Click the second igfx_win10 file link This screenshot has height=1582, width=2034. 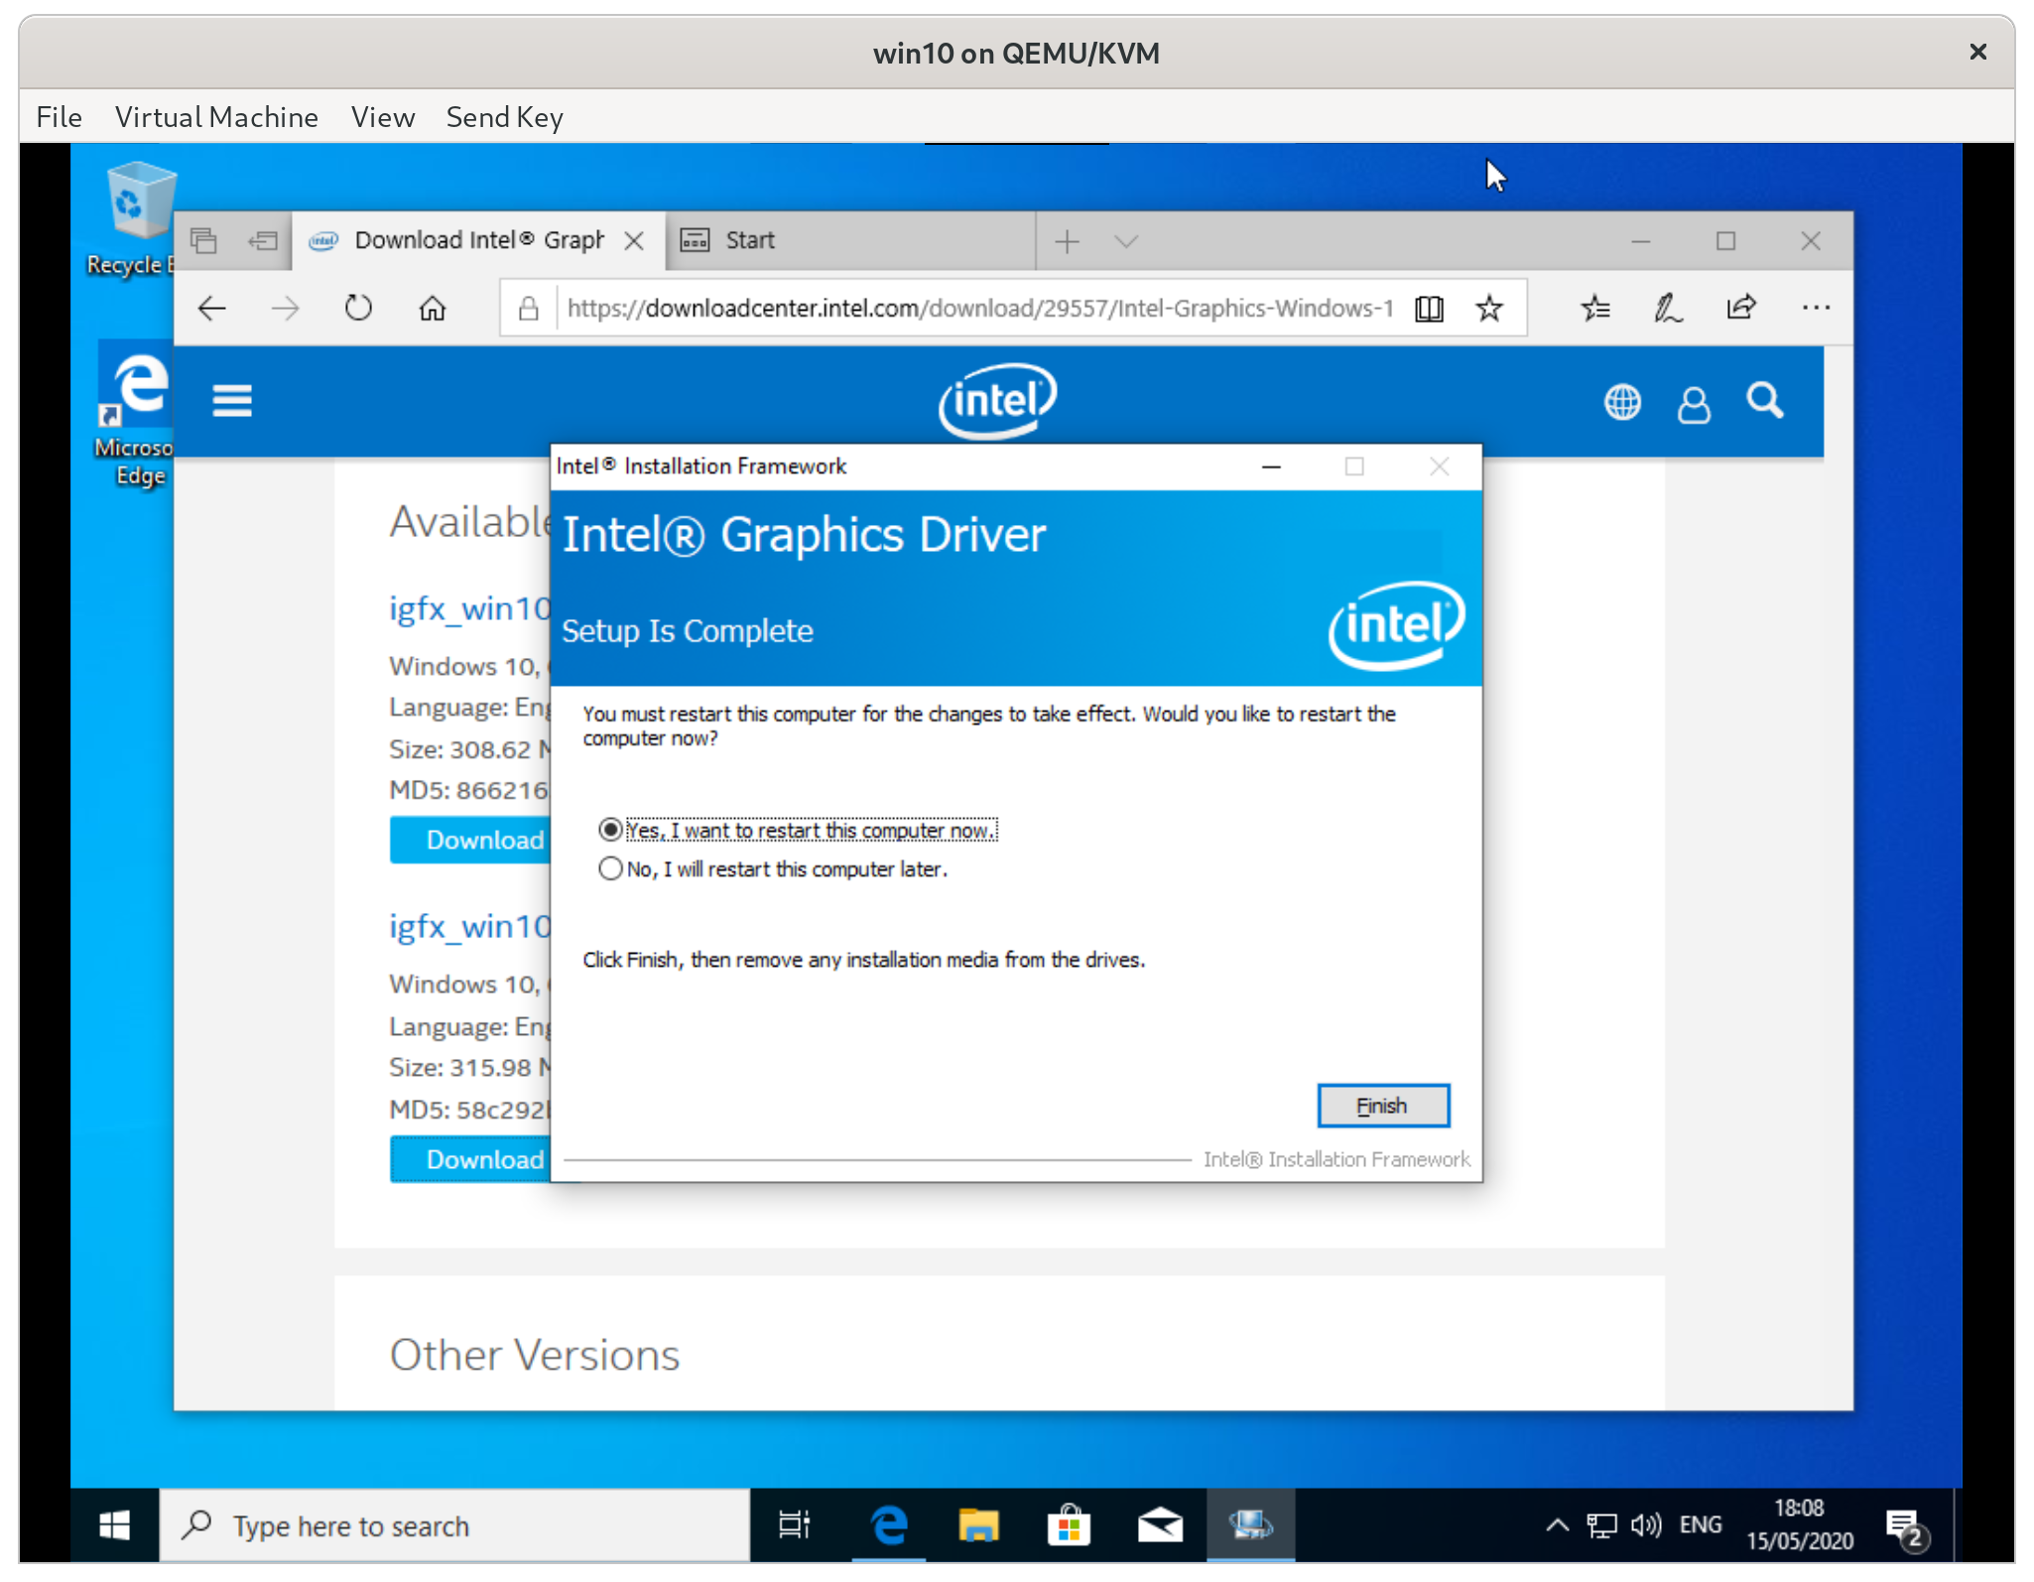pyautogui.click(x=469, y=926)
